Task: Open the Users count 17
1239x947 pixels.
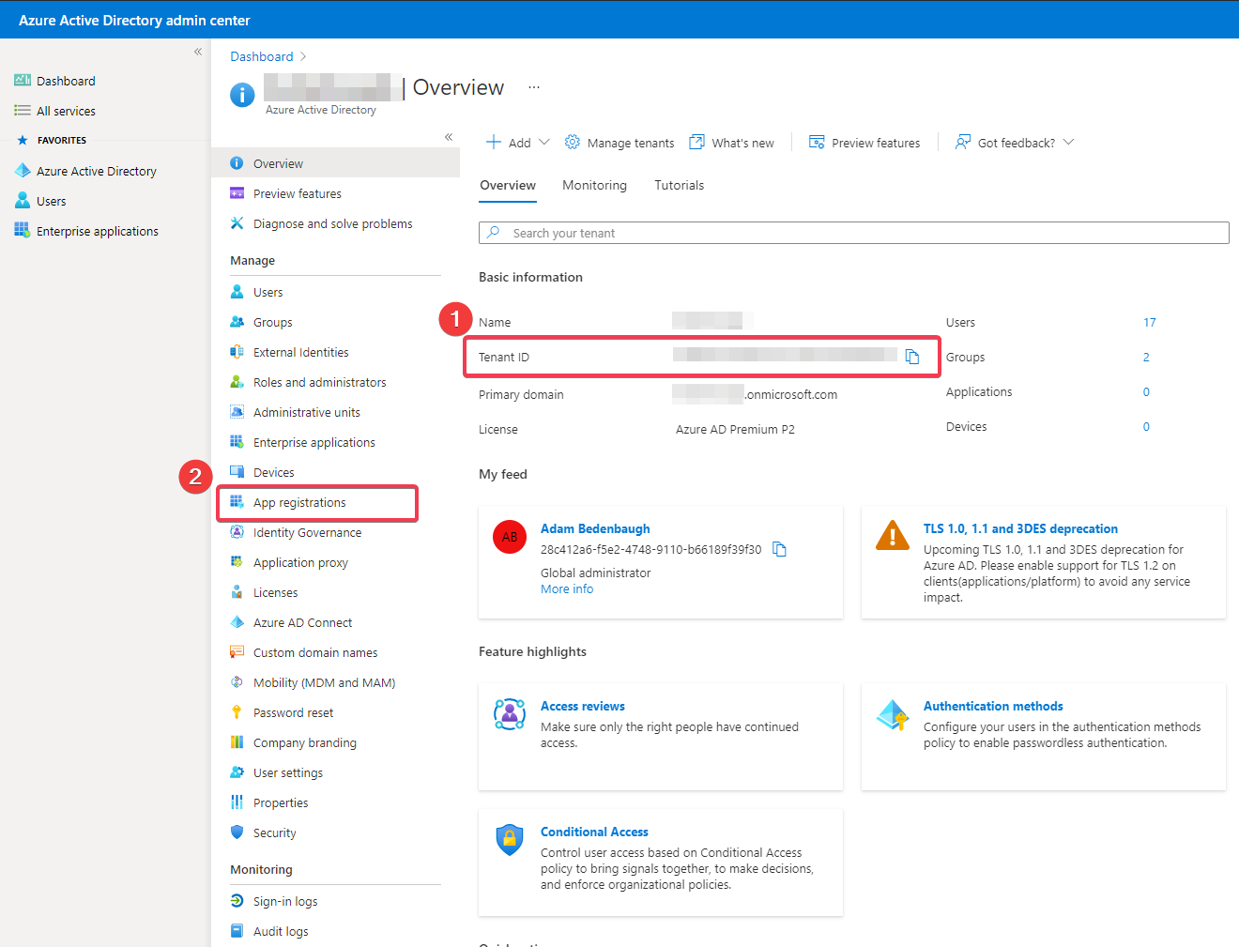Action: tap(1150, 322)
